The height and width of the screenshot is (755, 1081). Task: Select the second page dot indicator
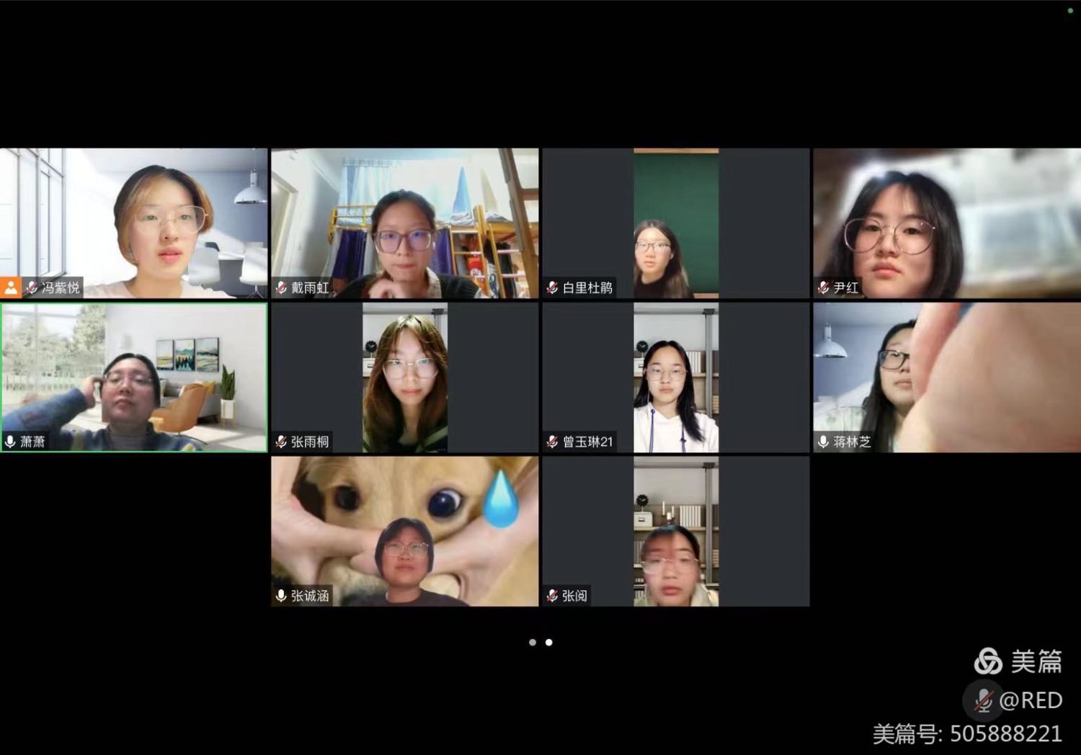pos(549,642)
